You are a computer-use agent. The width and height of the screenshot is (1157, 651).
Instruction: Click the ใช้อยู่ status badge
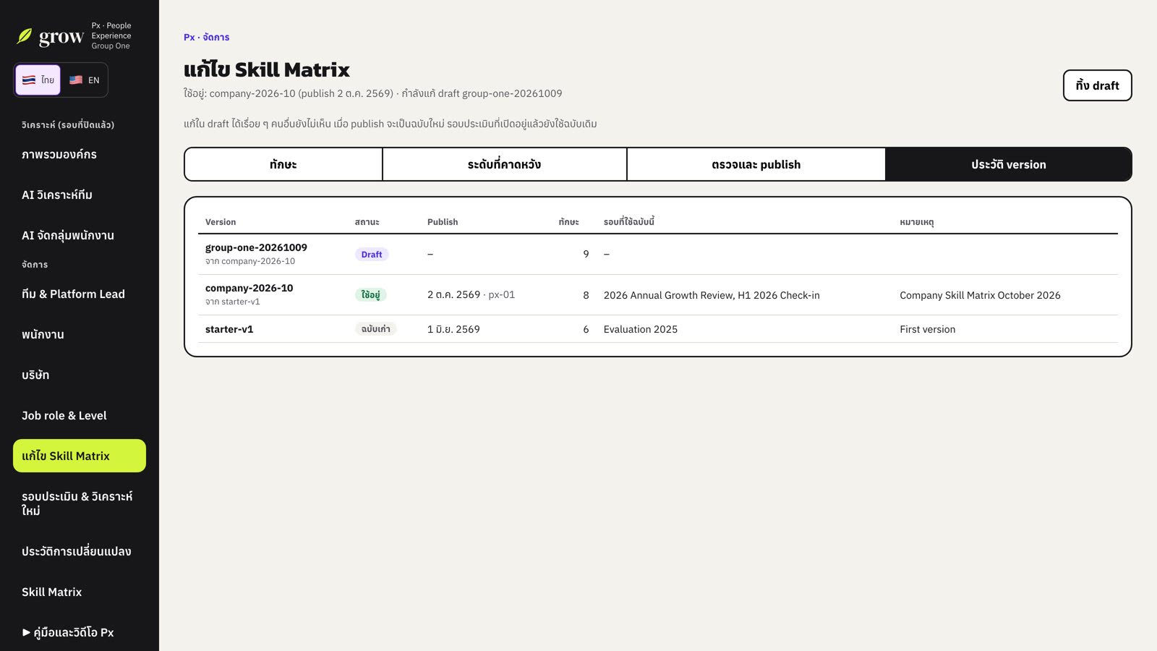370,295
